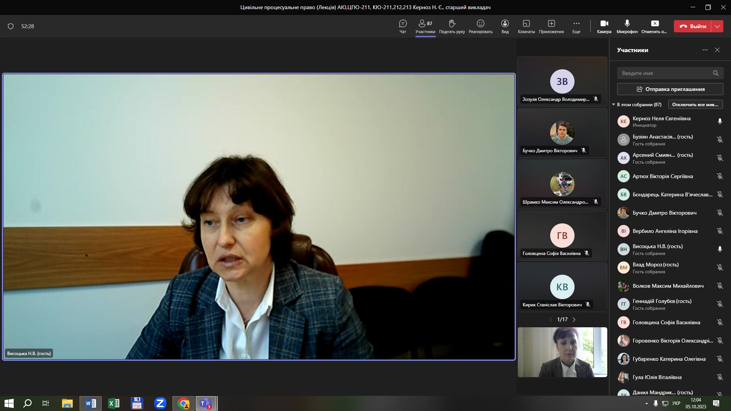Open Task View on taskbar
The width and height of the screenshot is (731, 411).
point(46,403)
